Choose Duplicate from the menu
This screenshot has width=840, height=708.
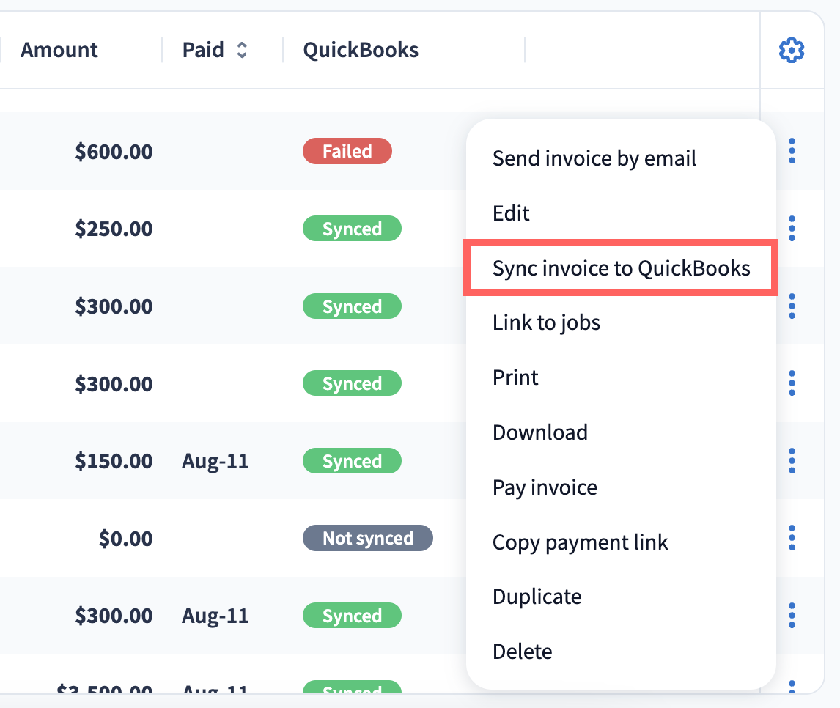[537, 597]
